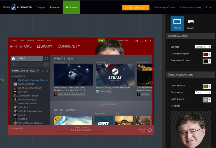Expand the Recent Games chevron

tap(77, 110)
